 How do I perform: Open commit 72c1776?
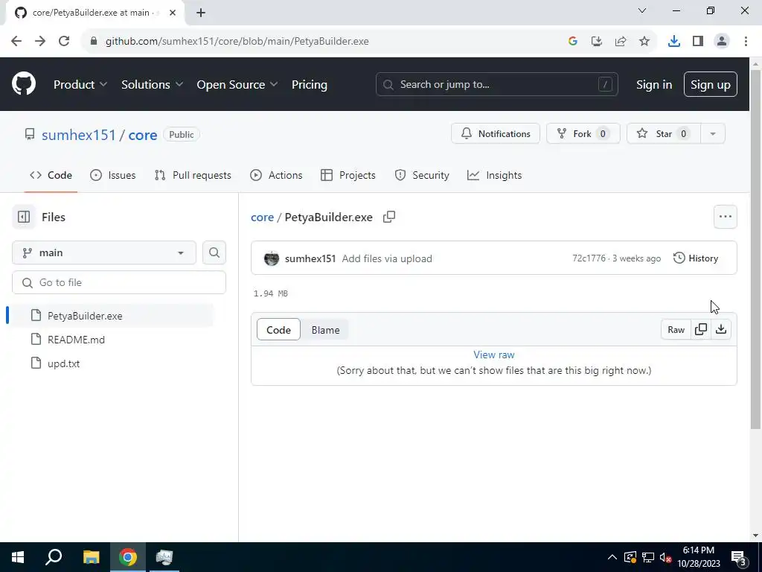click(589, 258)
